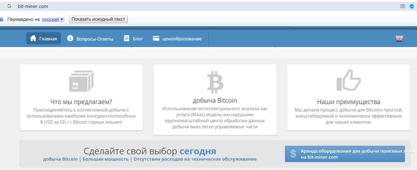417x170 pixels.
Task: Click Показать исходный текст button
Action: point(98,19)
